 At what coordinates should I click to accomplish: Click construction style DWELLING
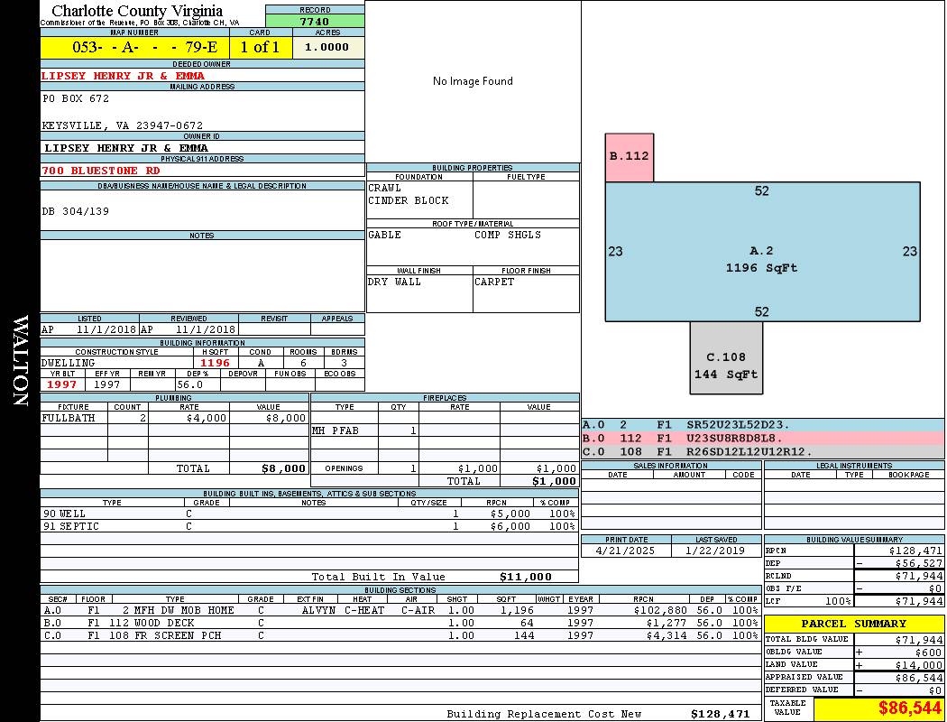coord(69,363)
